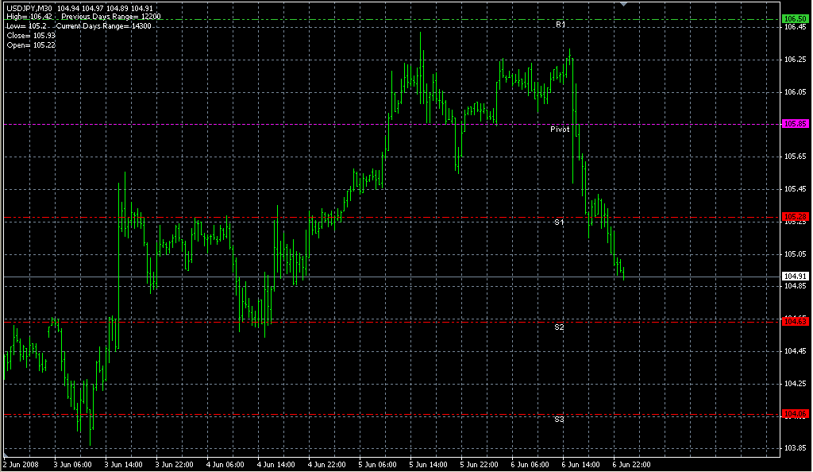
Task: Select the S2 support label
Action: click(559, 327)
